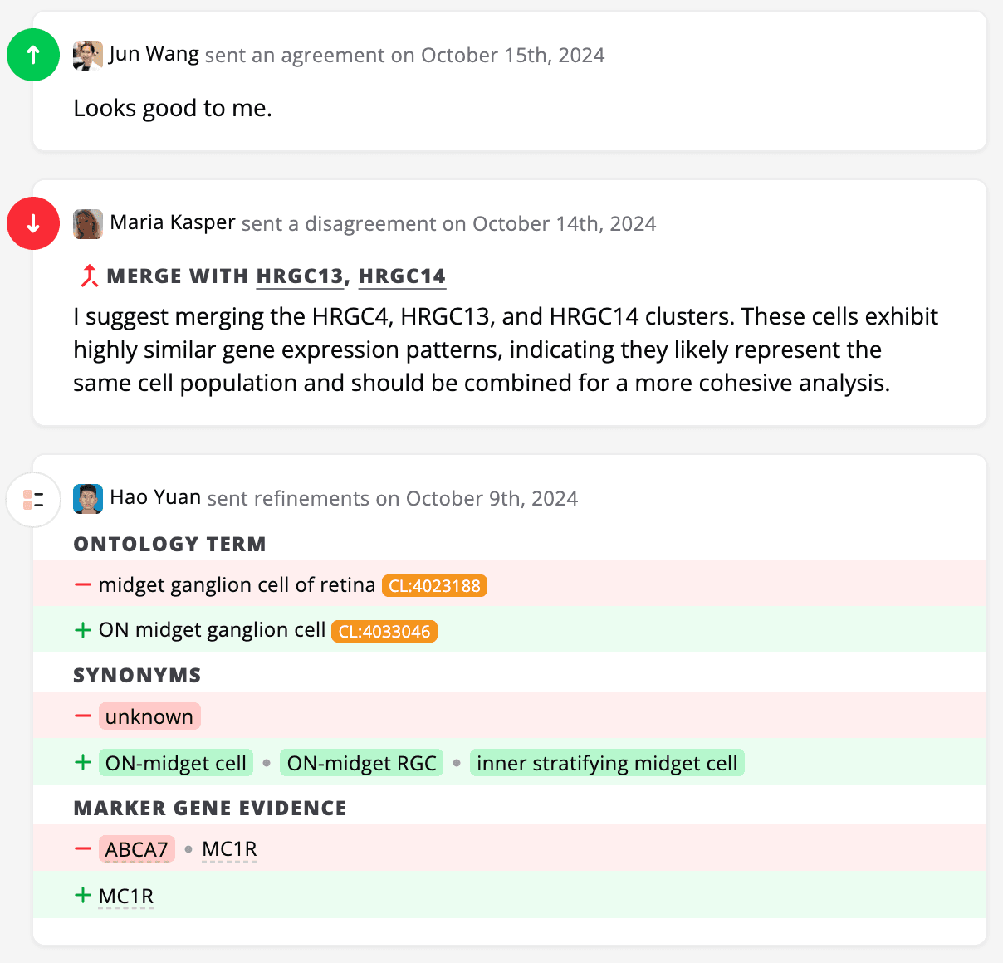Viewport: 1003px width, 963px height.
Task: Click the CL:4023188 ontology badge
Action: pyautogui.click(x=434, y=586)
